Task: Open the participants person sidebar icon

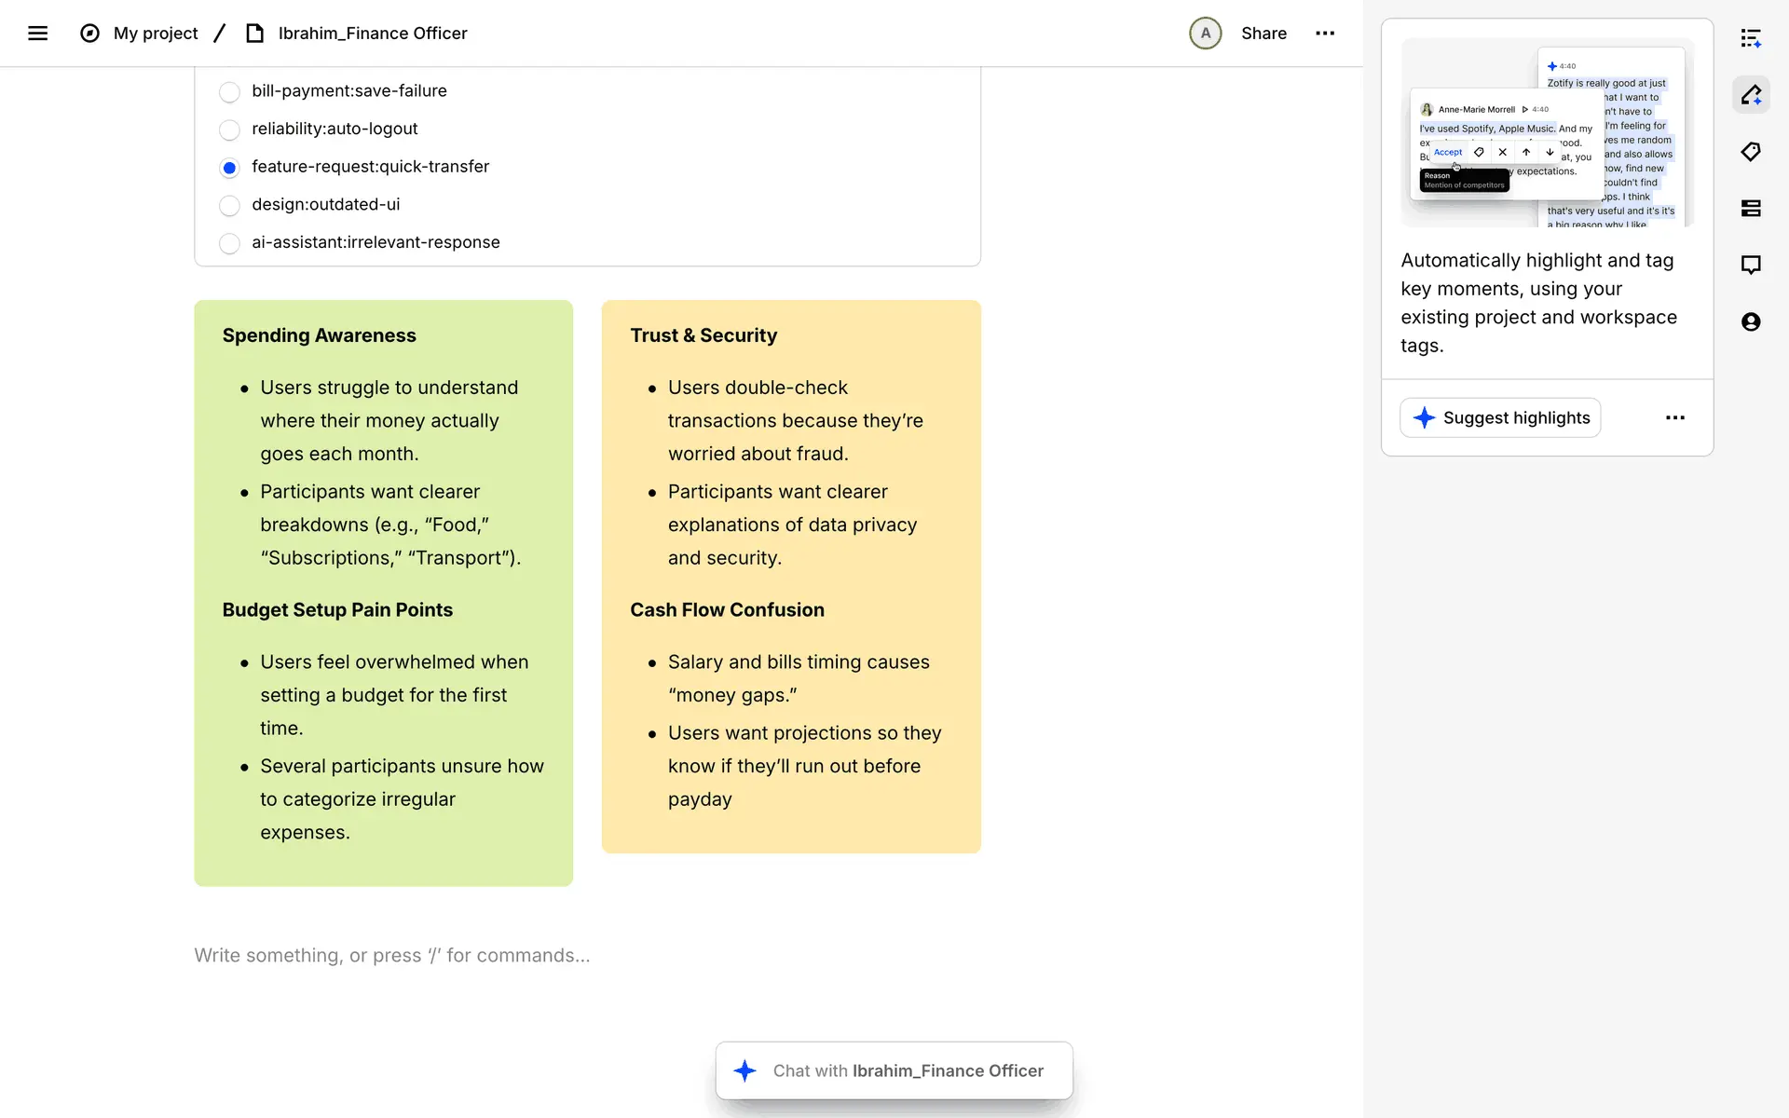Action: point(1751,322)
